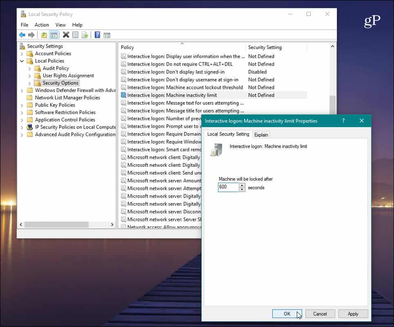This screenshot has width=394, height=327.
Task: Open the Action menu
Action: tap(42, 25)
